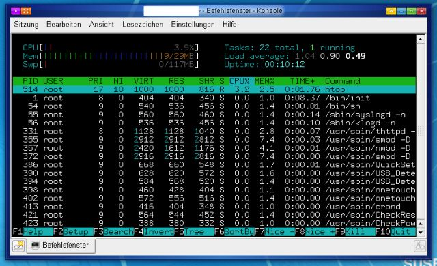Click the orange grid icon in title bar
The width and height of the screenshot is (437, 266).
tap(26, 11)
